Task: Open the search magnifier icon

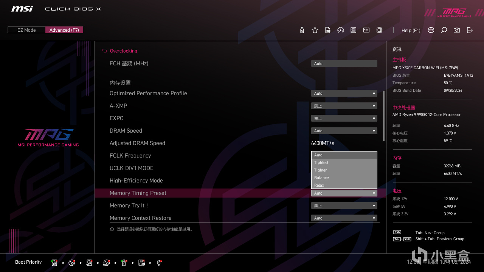Action: tap(444, 30)
